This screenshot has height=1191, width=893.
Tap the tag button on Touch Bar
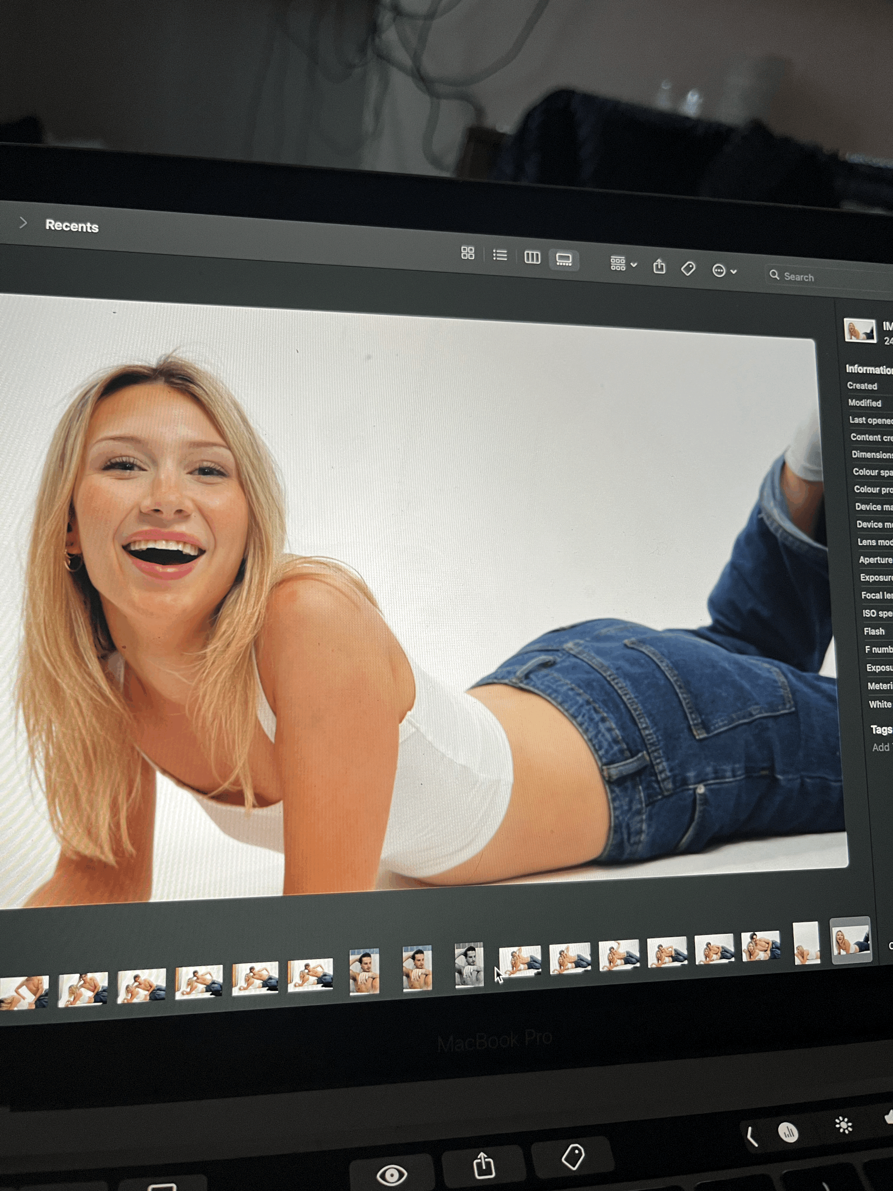pos(573,1156)
